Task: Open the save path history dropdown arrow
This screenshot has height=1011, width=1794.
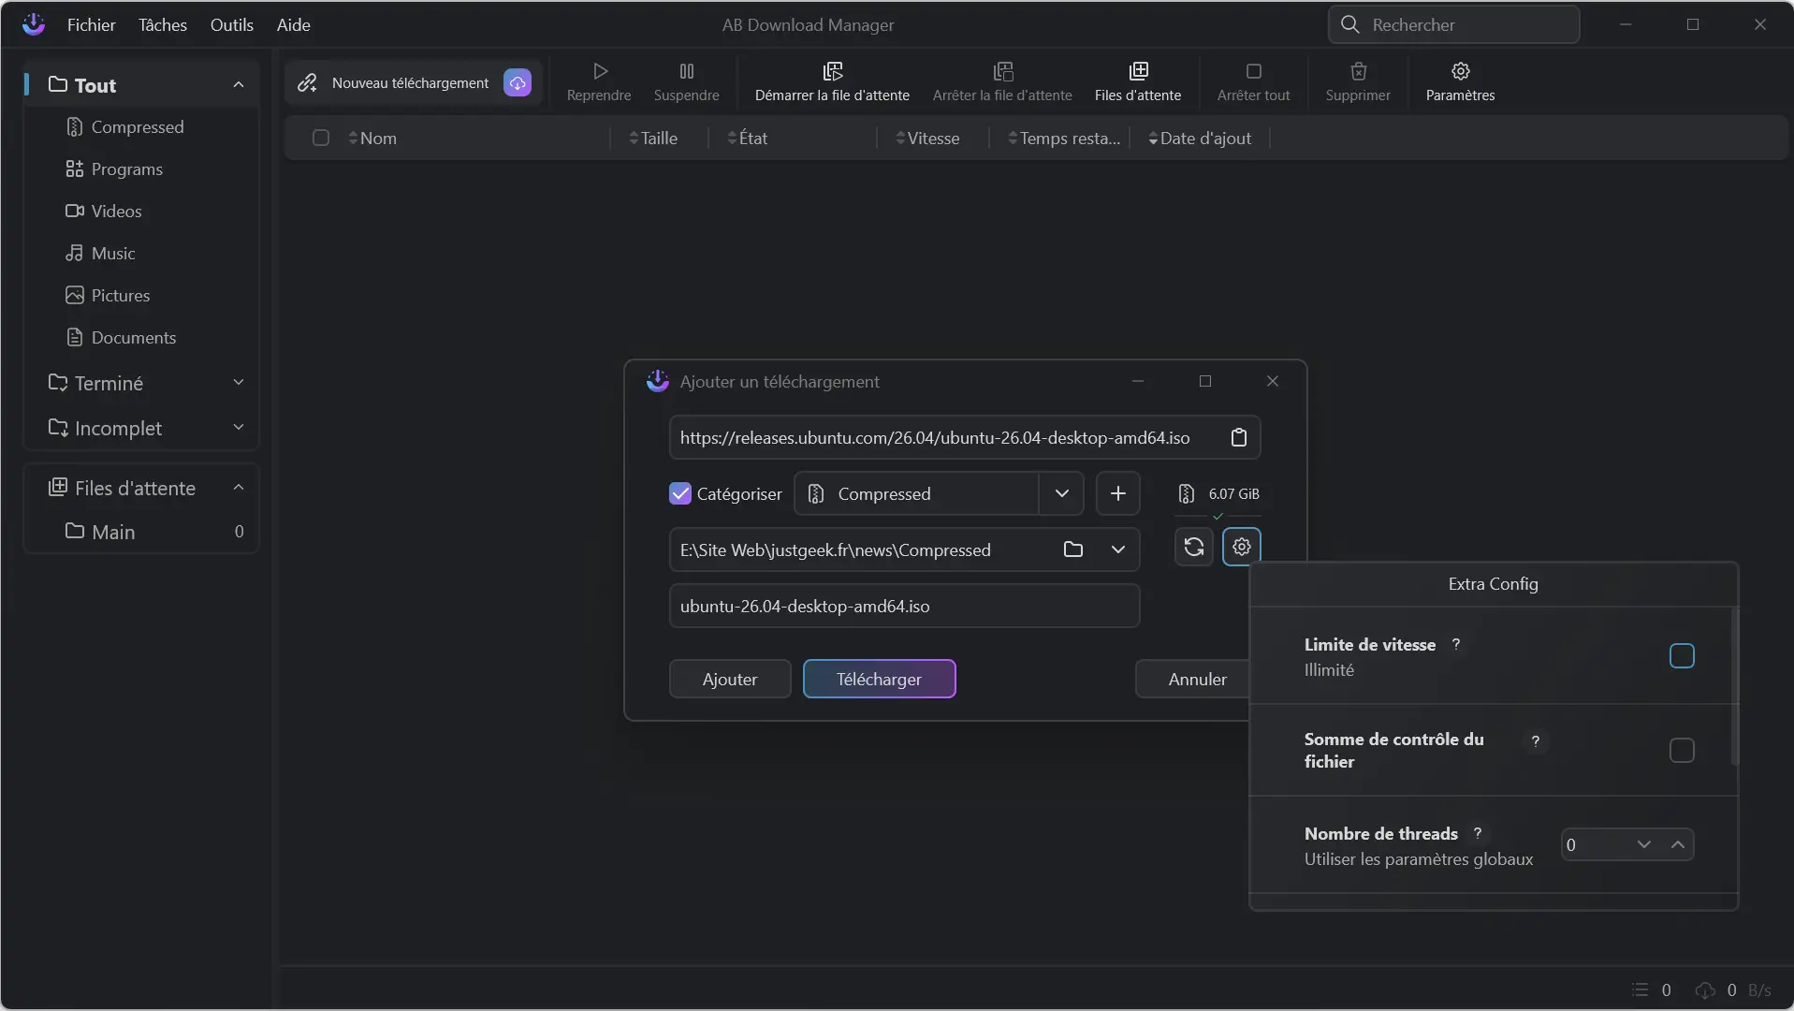Action: point(1118,549)
